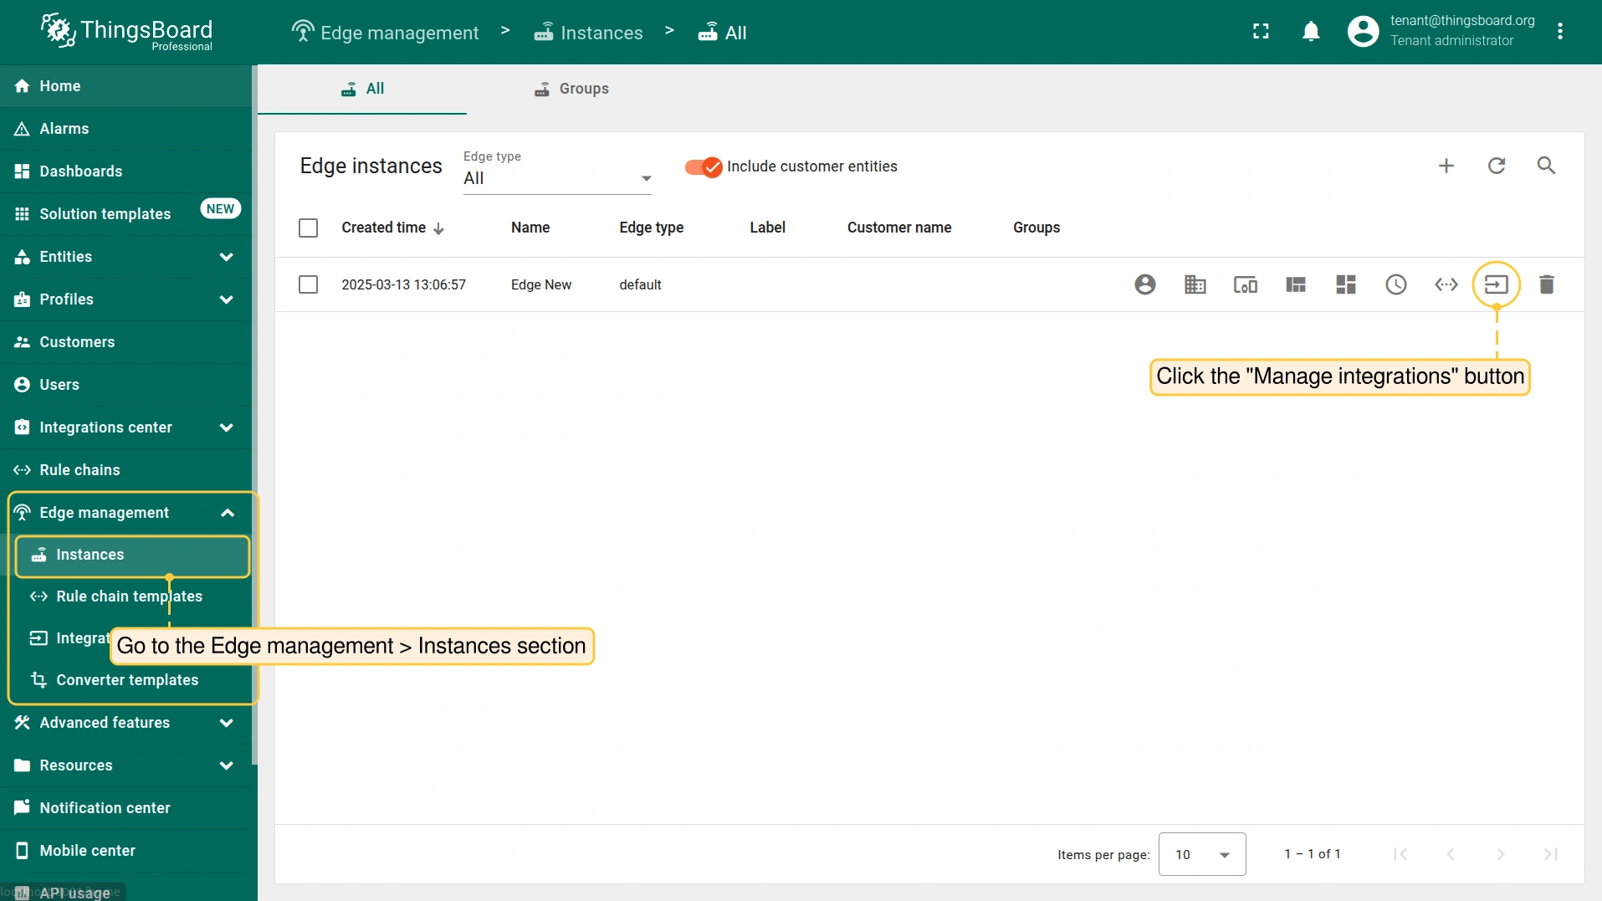Open the Edge type dropdown
This screenshot has width=1602, height=901.
coord(557,178)
